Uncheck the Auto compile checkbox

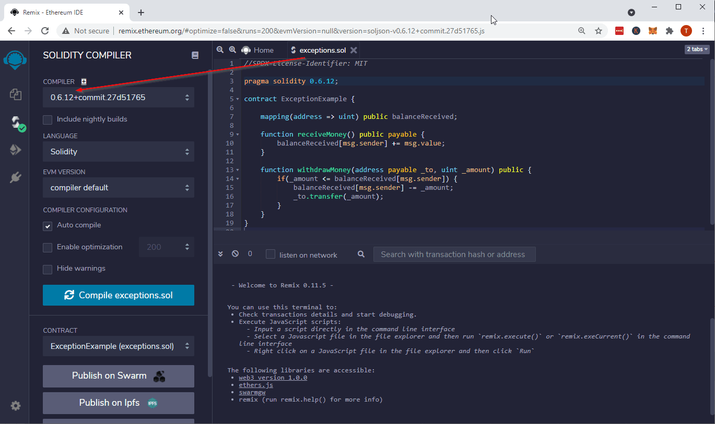click(x=48, y=226)
